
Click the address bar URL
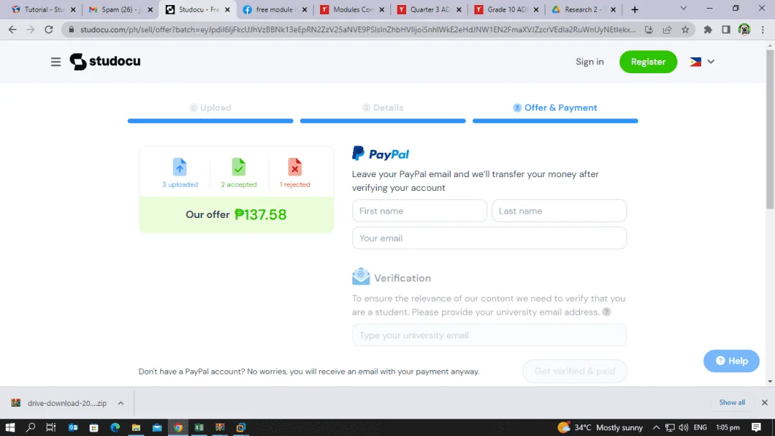click(x=358, y=29)
